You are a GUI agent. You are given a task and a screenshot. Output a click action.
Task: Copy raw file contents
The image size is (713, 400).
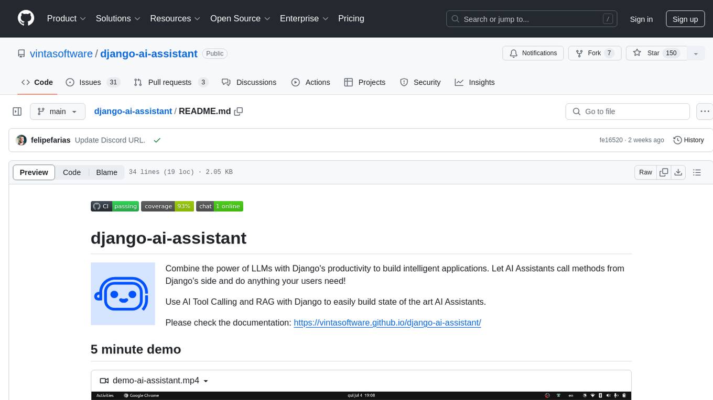[664, 172]
